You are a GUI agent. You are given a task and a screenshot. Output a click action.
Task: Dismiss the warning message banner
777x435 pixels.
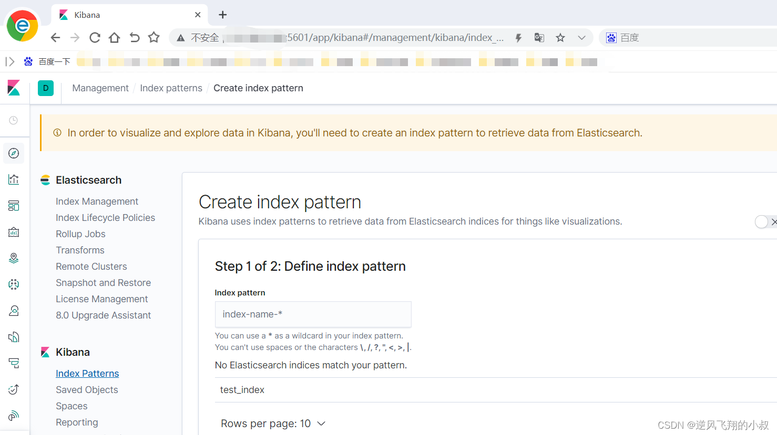pos(774,221)
